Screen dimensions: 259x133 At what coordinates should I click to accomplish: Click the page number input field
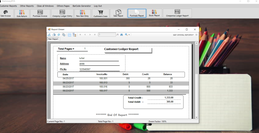[107, 35]
